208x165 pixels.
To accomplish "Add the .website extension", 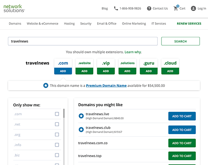I will tap(84, 71).
